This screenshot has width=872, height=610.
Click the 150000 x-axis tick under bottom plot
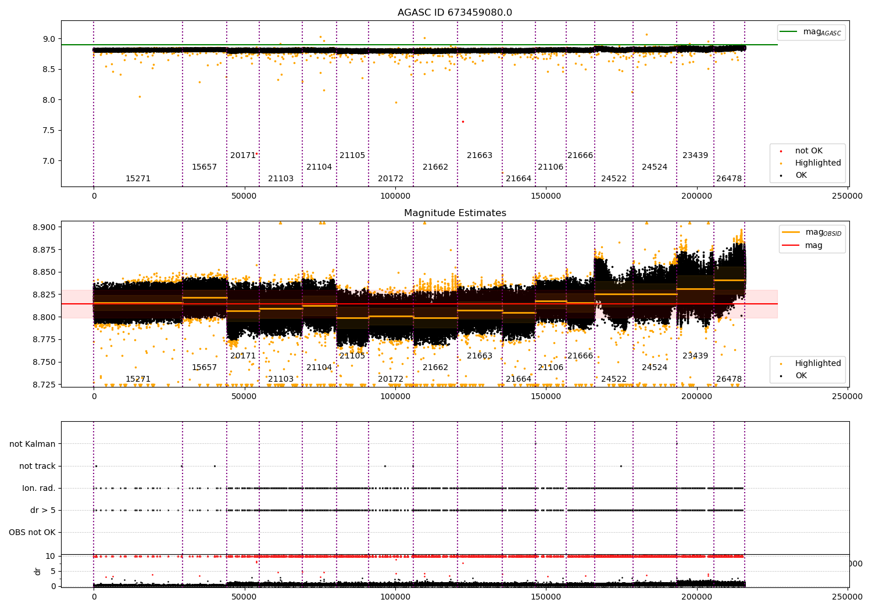546,597
